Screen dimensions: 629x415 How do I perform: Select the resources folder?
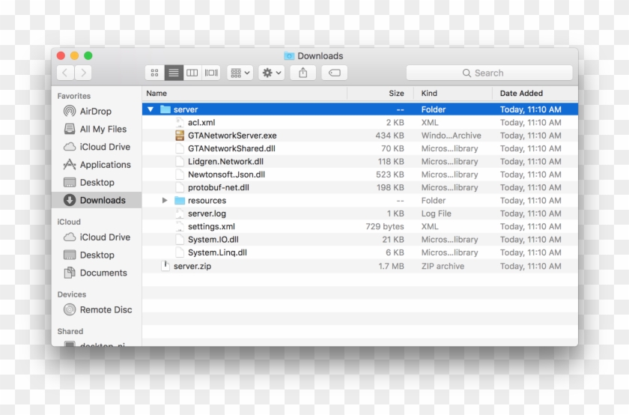tap(360, 200)
